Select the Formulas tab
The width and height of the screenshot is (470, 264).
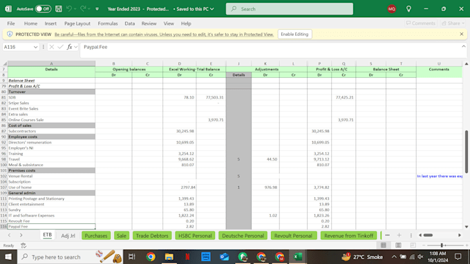point(108,23)
